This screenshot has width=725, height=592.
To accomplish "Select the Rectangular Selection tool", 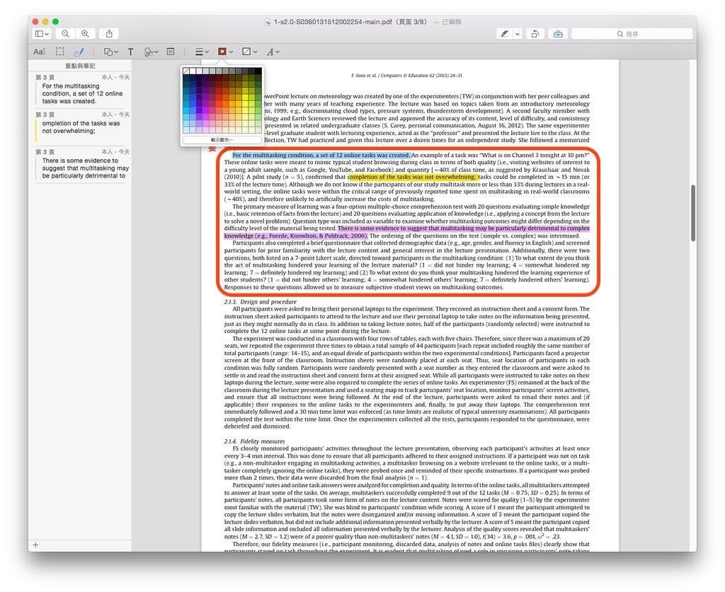I will 60,52.
